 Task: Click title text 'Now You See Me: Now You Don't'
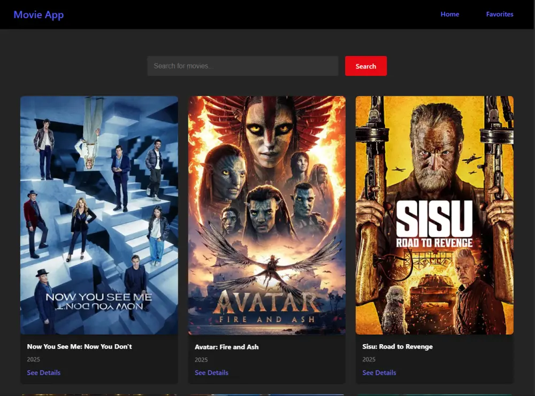click(x=80, y=347)
